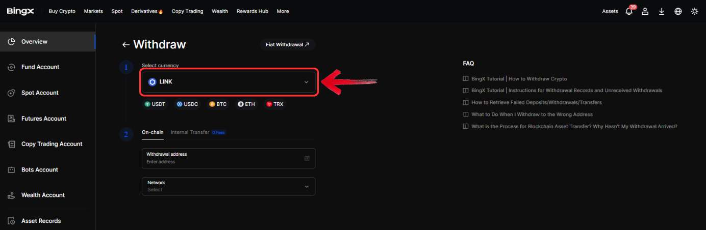Select the USDT quick currency chip
Viewport: 706px width, 230px height.
coord(155,104)
